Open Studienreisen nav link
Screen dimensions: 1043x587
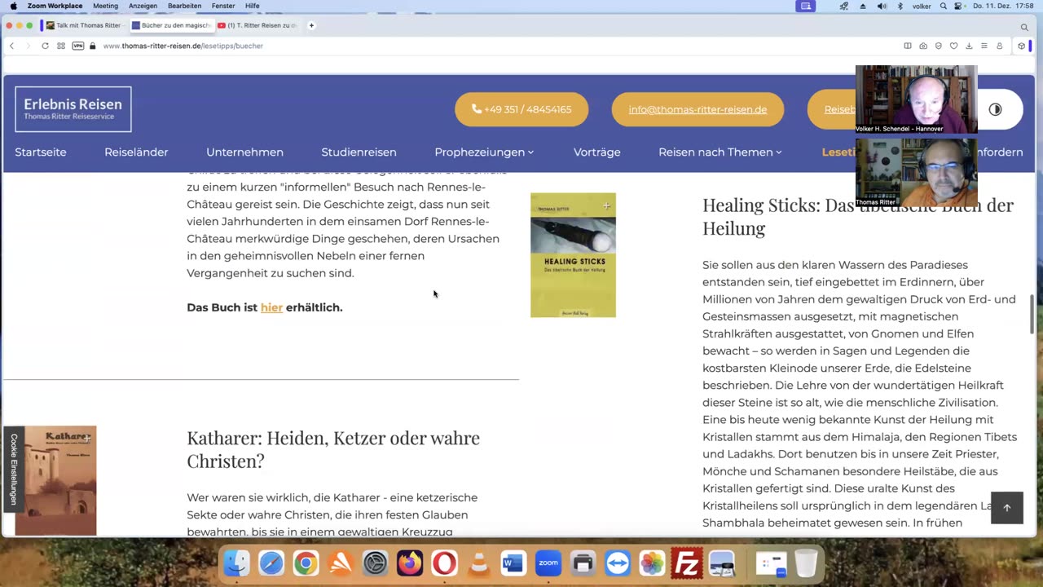tap(359, 152)
